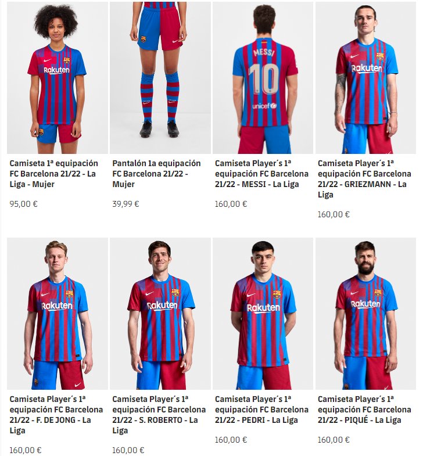Viewport: 423px width, 456px height.
Task: Select the 160,00 € price under PEDRI shirt
Action: tap(231, 440)
